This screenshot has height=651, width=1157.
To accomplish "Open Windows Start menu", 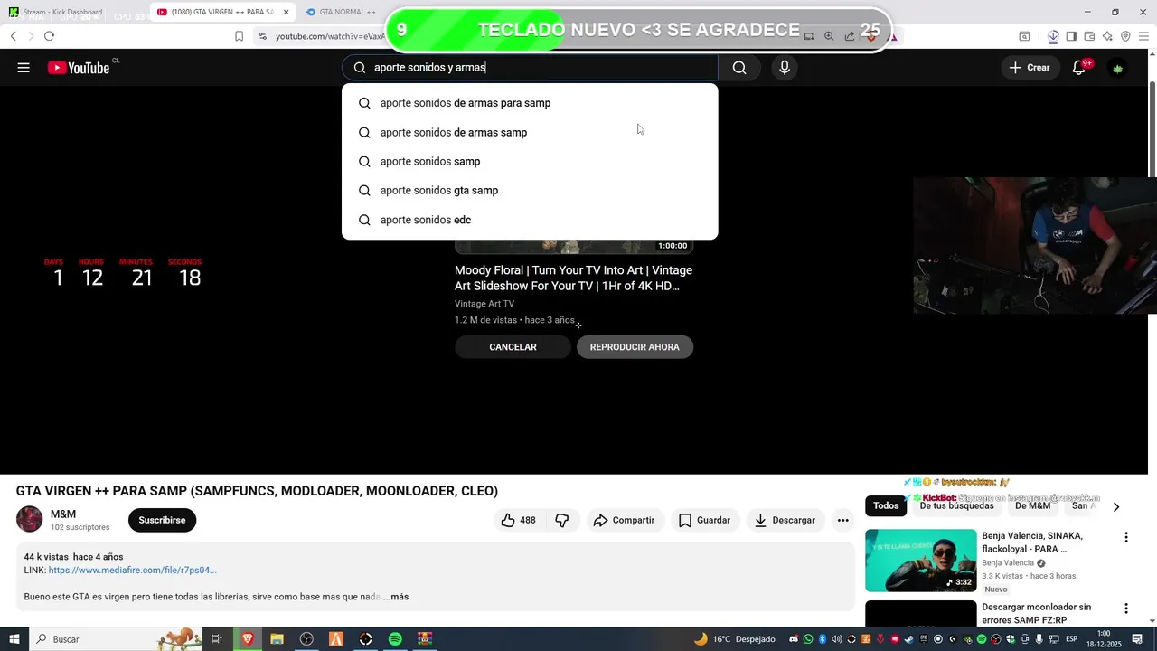I will [x=14, y=639].
